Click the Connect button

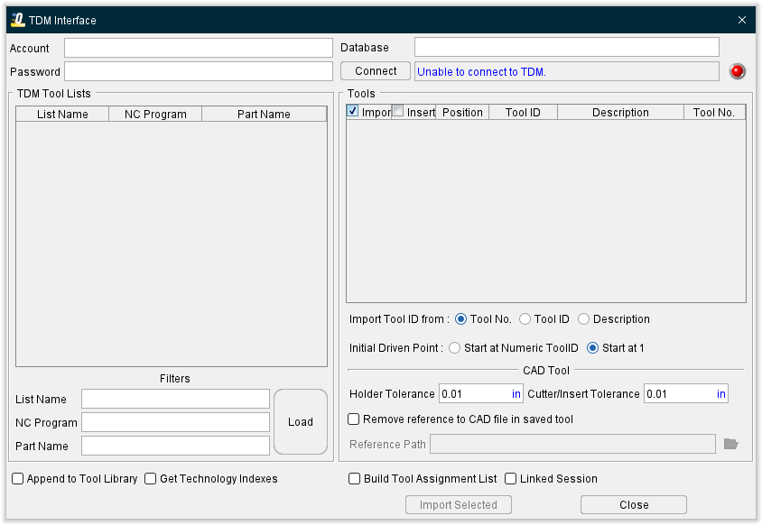[x=376, y=71]
